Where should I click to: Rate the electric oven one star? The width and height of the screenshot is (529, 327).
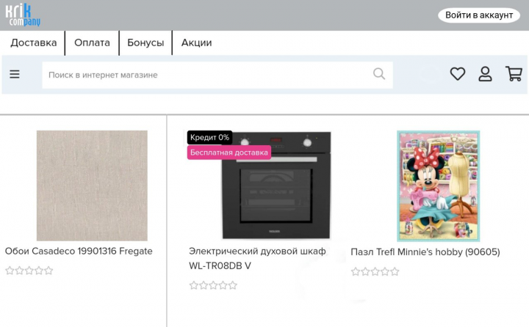coord(194,286)
